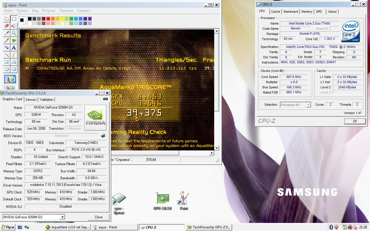370x231 pixels.
Task: Pick the straight Line tool
Action: click(7, 55)
